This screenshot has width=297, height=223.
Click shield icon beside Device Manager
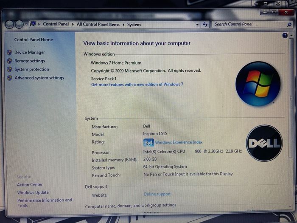9,52
